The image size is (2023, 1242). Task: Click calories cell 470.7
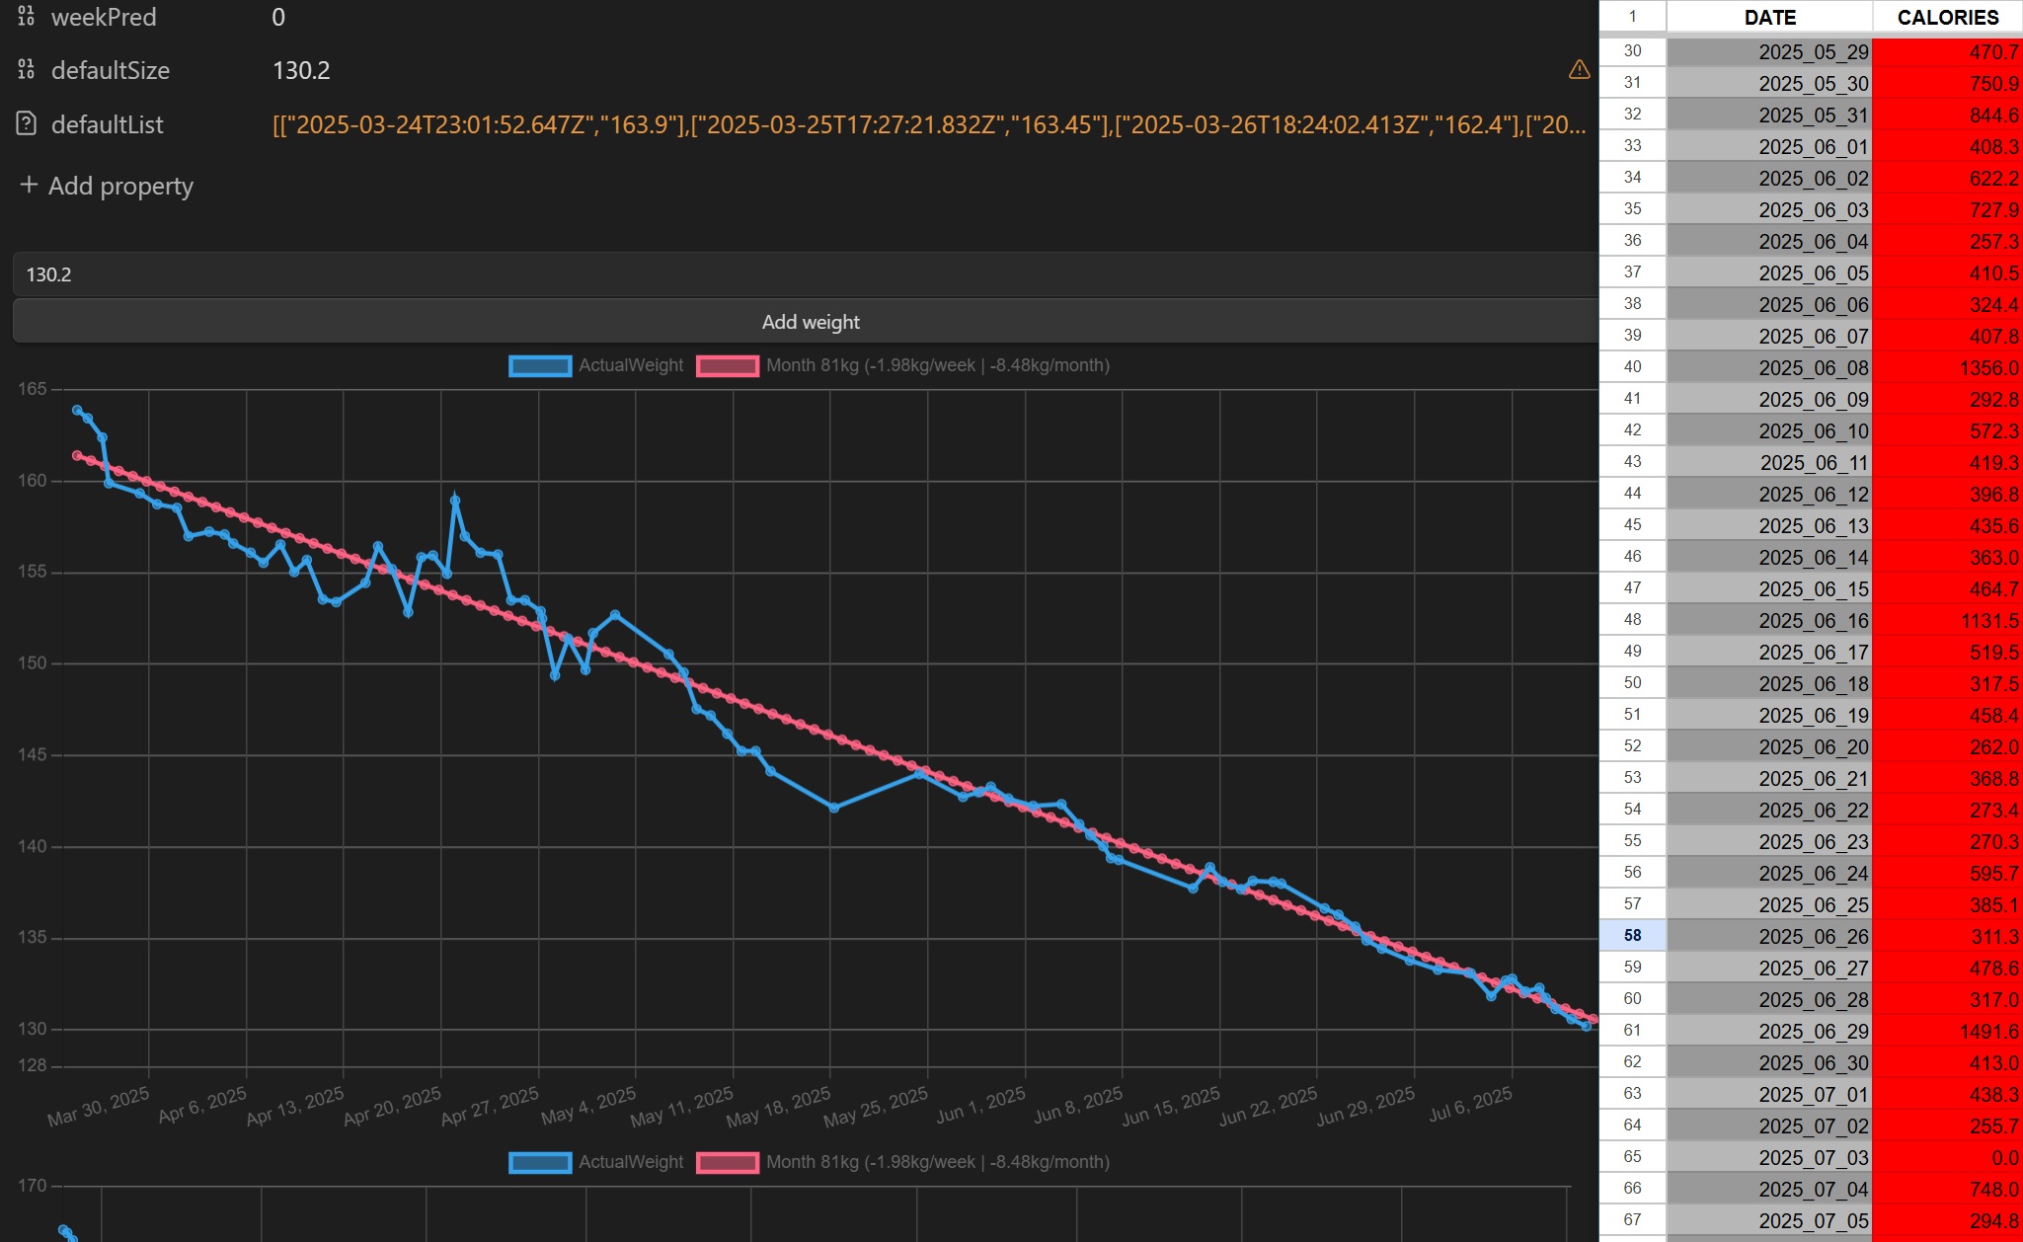pyautogui.click(x=1947, y=51)
